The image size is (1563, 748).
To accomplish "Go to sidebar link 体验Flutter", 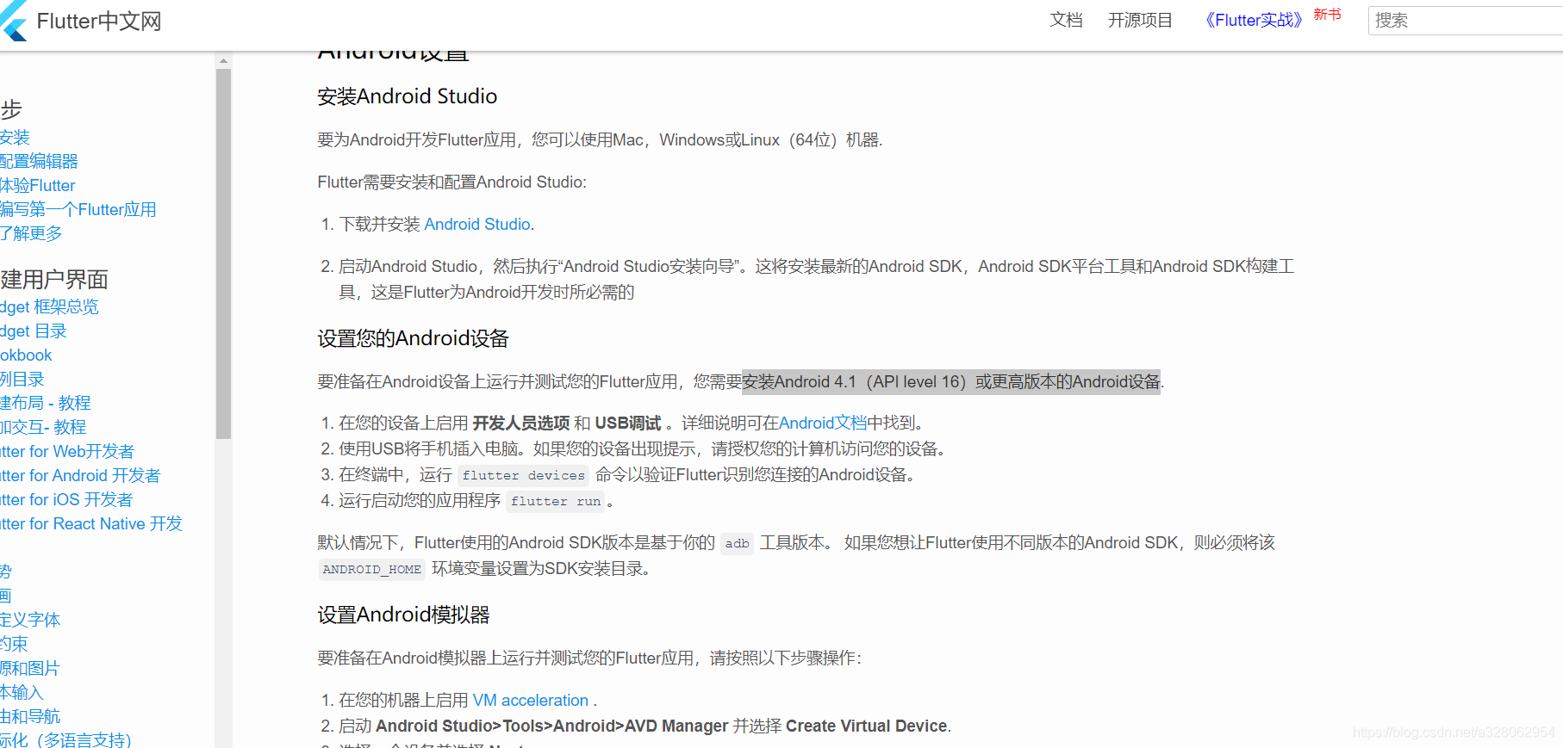I will click(38, 185).
